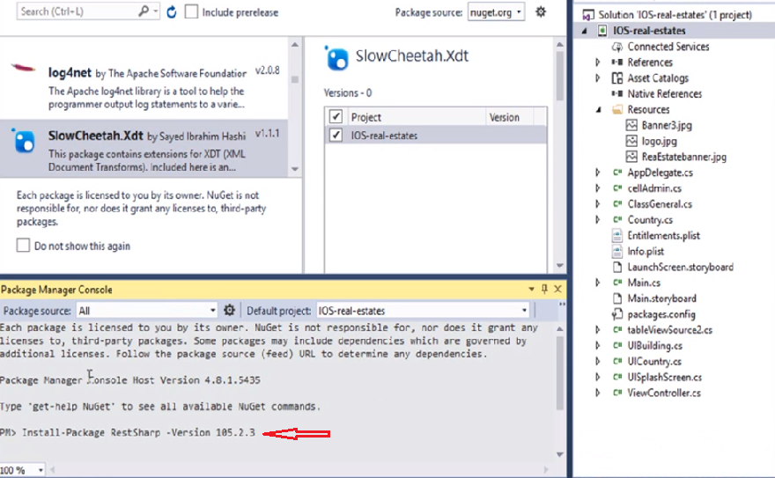
Task: Collapse the IOS-real-estates project node
Action: click(x=585, y=31)
